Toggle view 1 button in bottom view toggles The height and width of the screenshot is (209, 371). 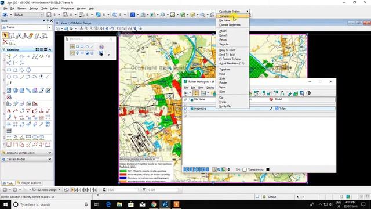(73, 190)
